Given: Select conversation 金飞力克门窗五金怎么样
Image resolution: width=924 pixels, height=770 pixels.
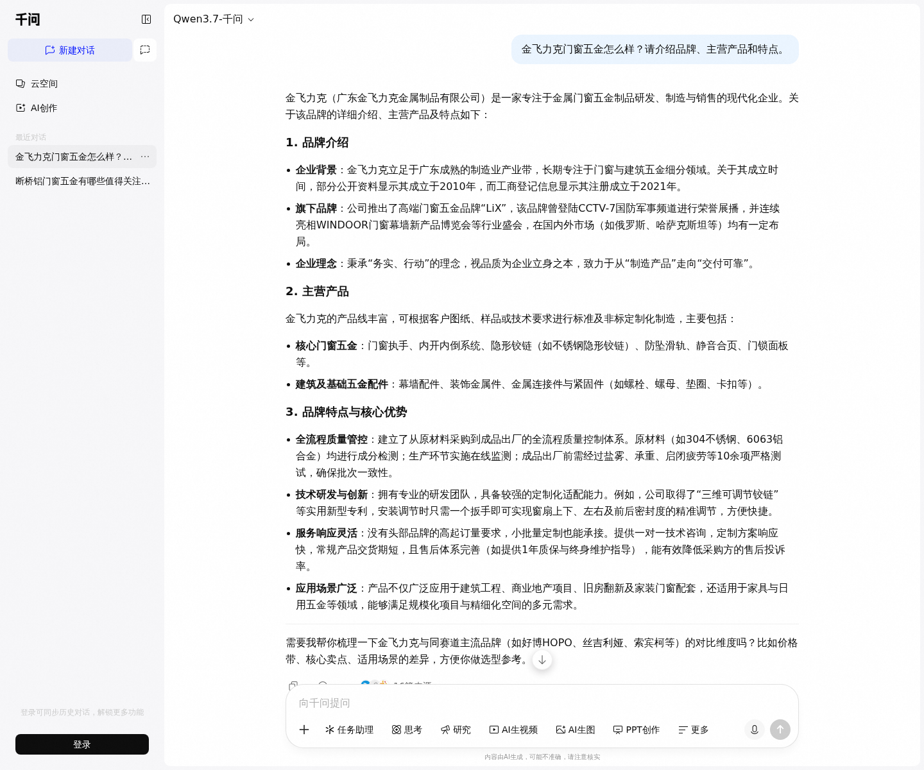Looking at the screenshot, I should [x=74, y=157].
